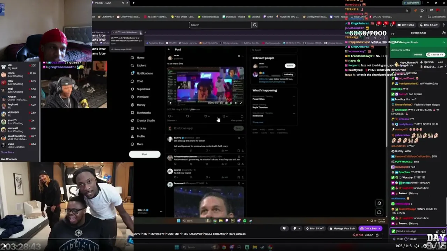Screen dimensions: 447x251
Task: Open Cinna channel in the sidebar list
Action: tap(19, 75)
